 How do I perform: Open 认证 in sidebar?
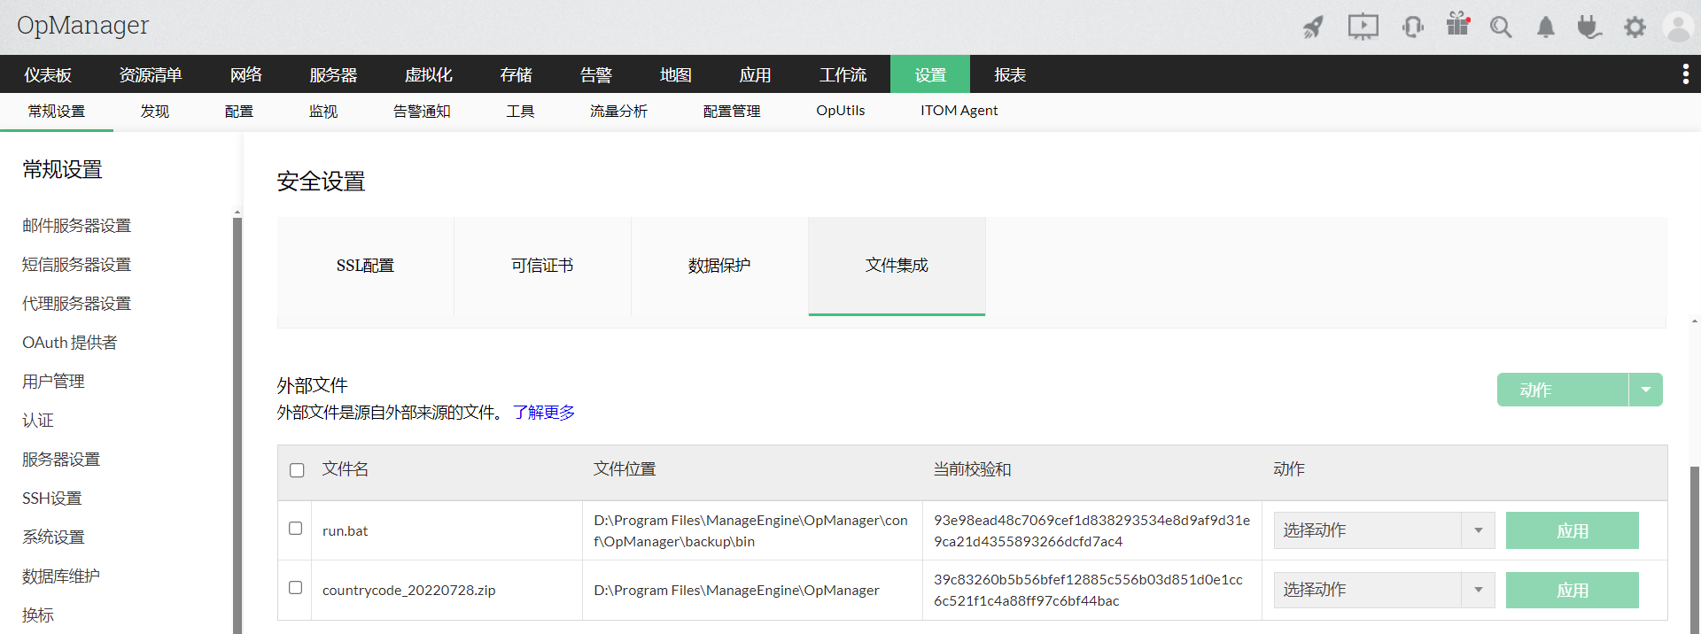(38, 421)
